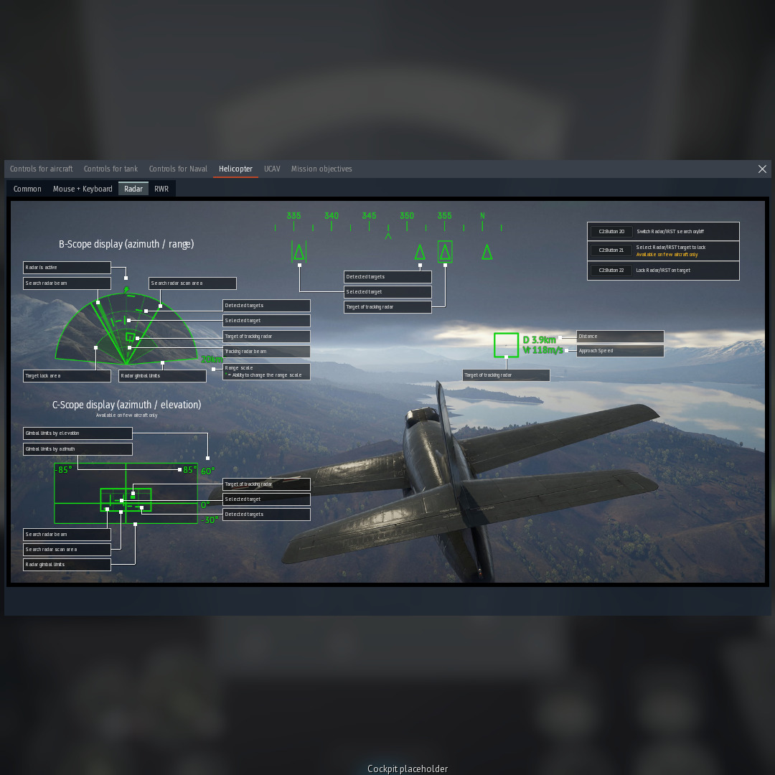Go to the Mission objectives tab
Image resolution: width=775 pixels, height=775 pixels.
321,169
